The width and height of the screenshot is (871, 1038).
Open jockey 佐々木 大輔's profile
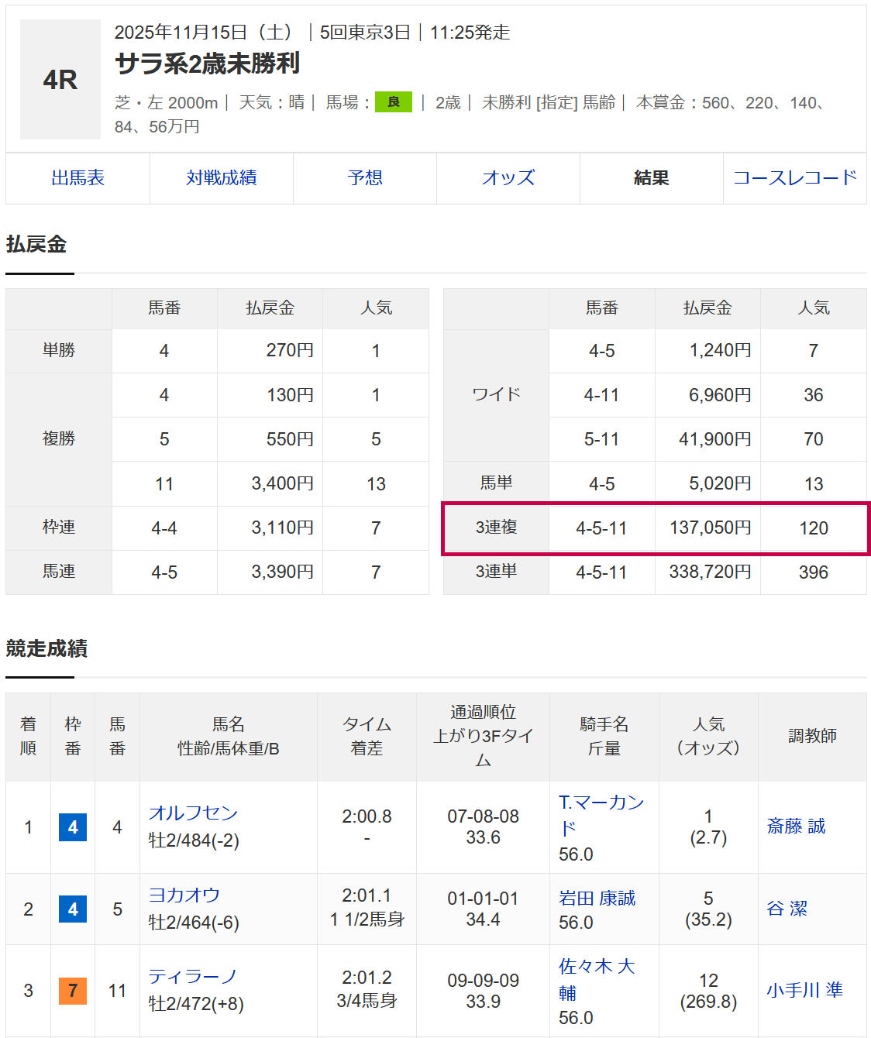click(x=596, y=967)
